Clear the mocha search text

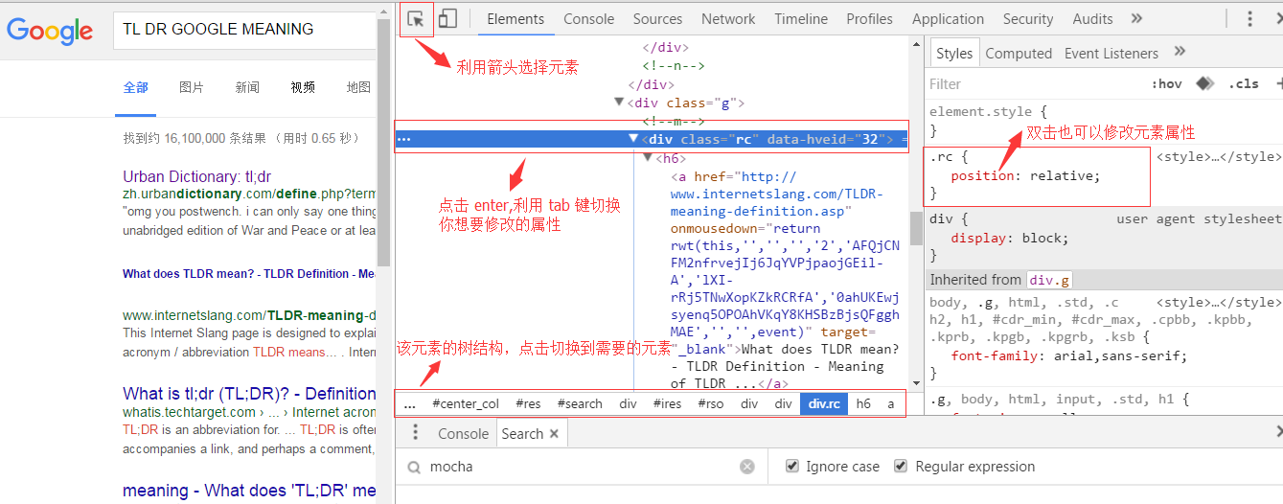747,467
